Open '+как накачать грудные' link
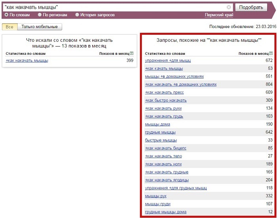The height and width of the screenshot is (218, 277). tap(167, 172)
